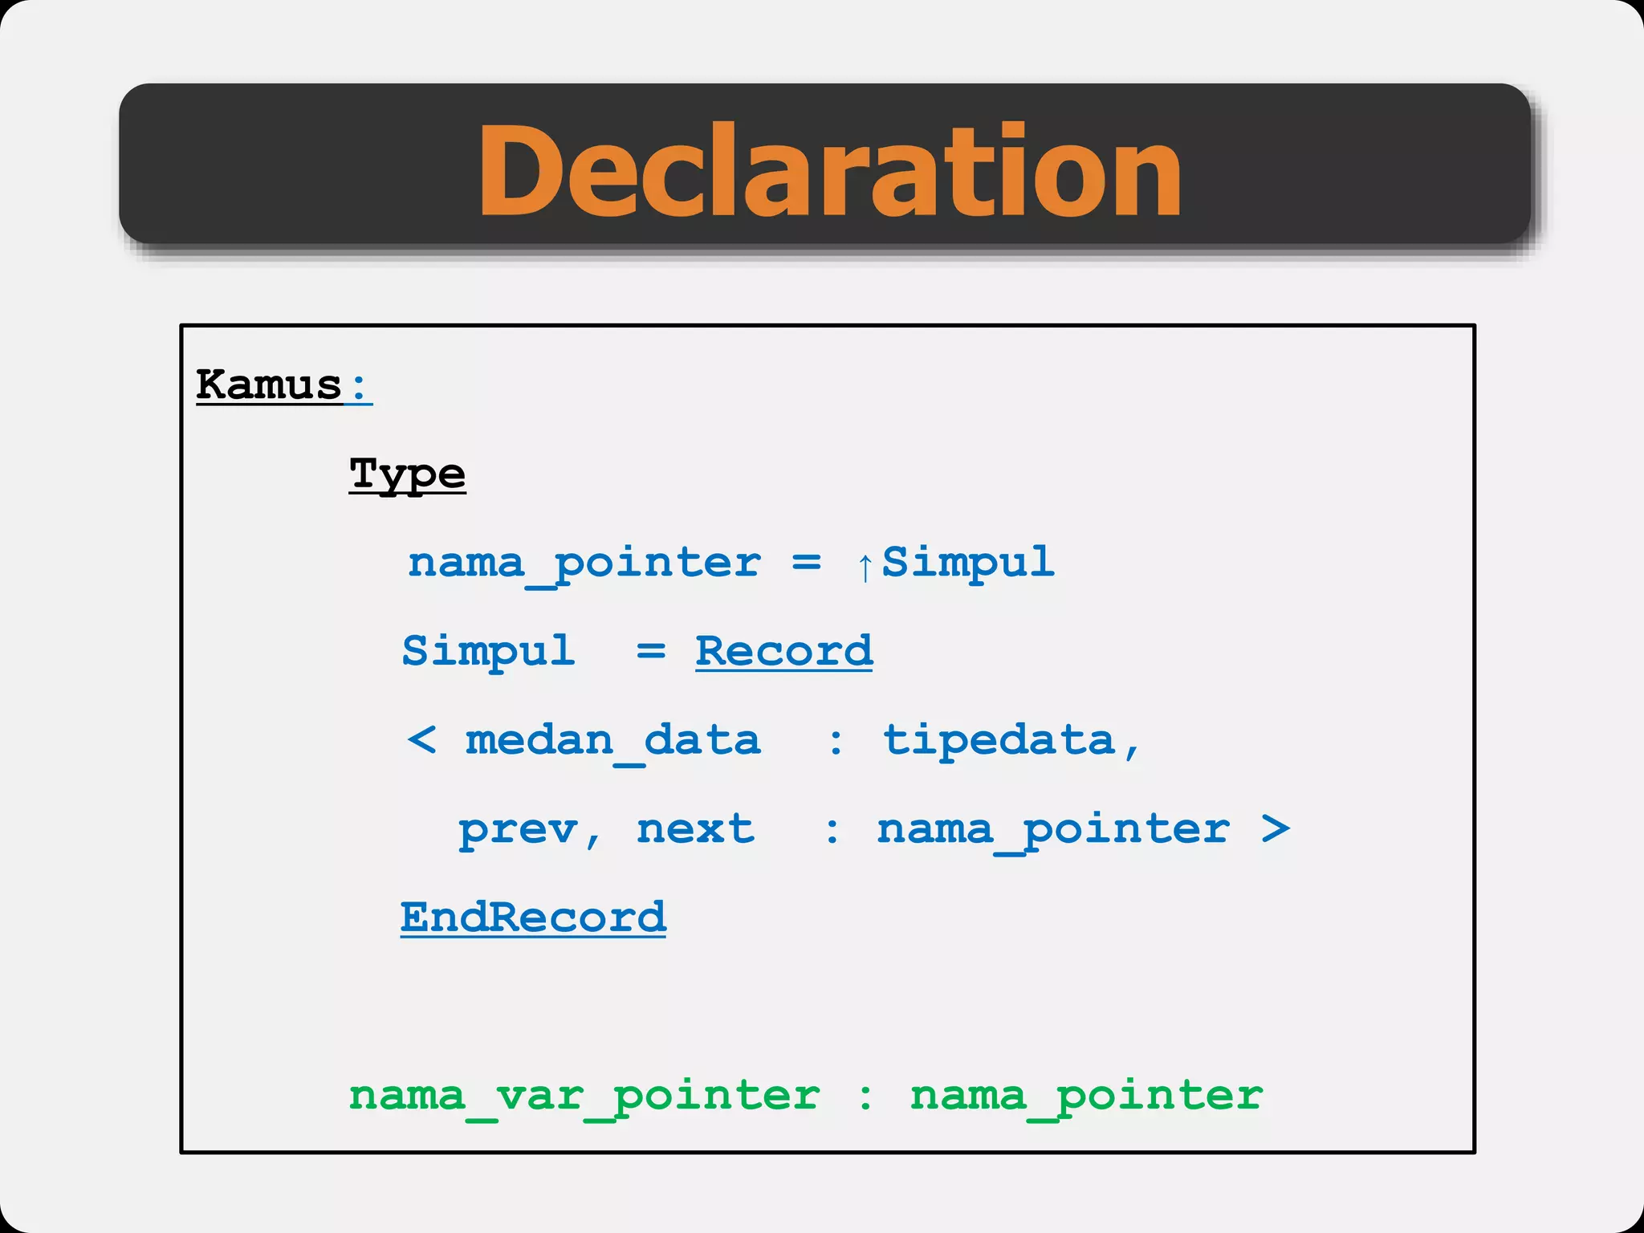Click the underlined "Type" keyword

[x=407, y=474]
